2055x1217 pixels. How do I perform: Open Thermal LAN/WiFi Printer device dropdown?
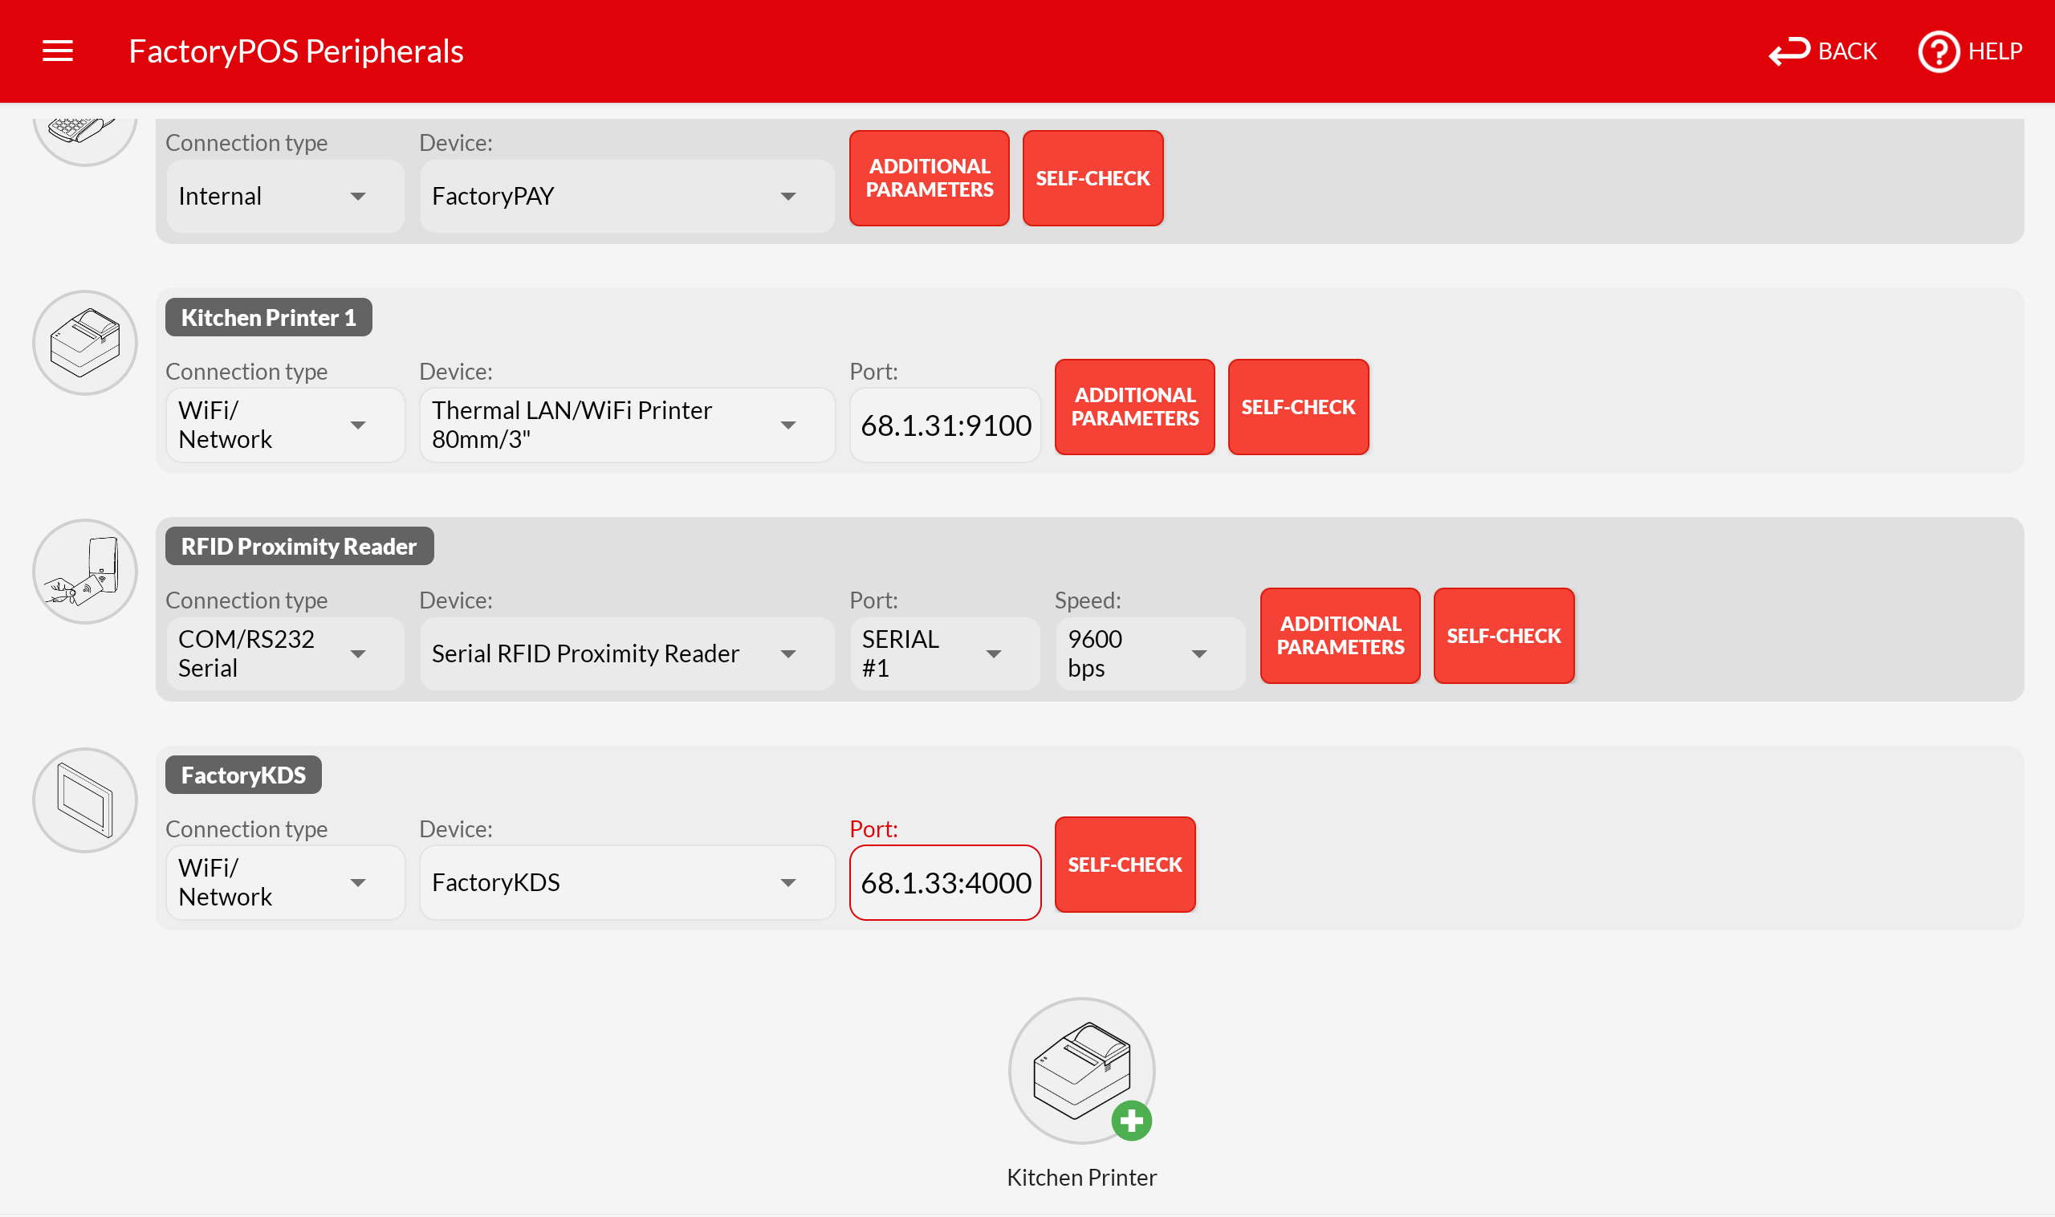[x=626, y=425]
